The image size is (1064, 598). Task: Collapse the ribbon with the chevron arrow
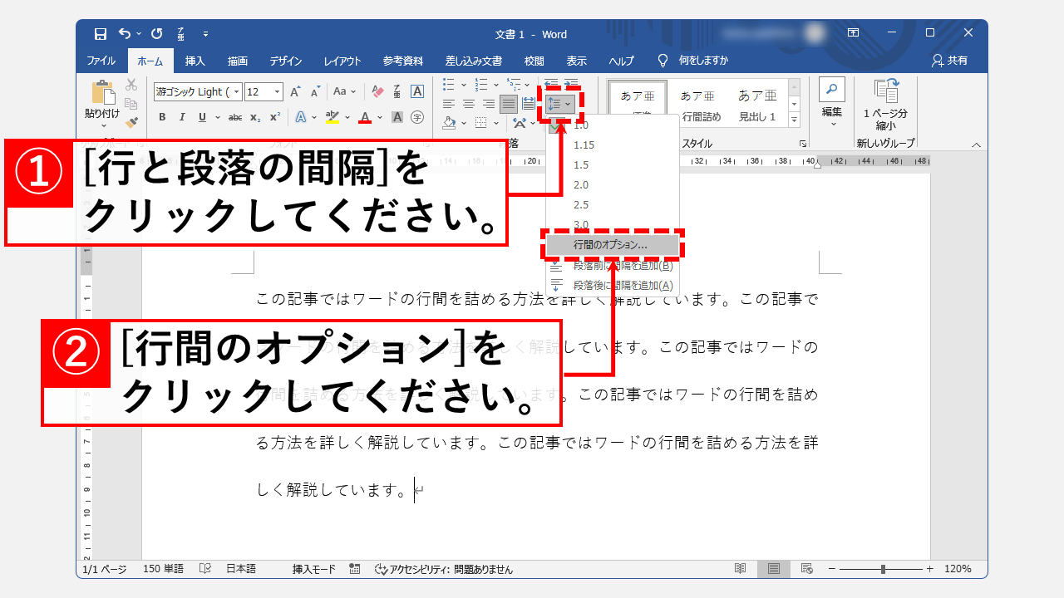click(x=977, y=144)
